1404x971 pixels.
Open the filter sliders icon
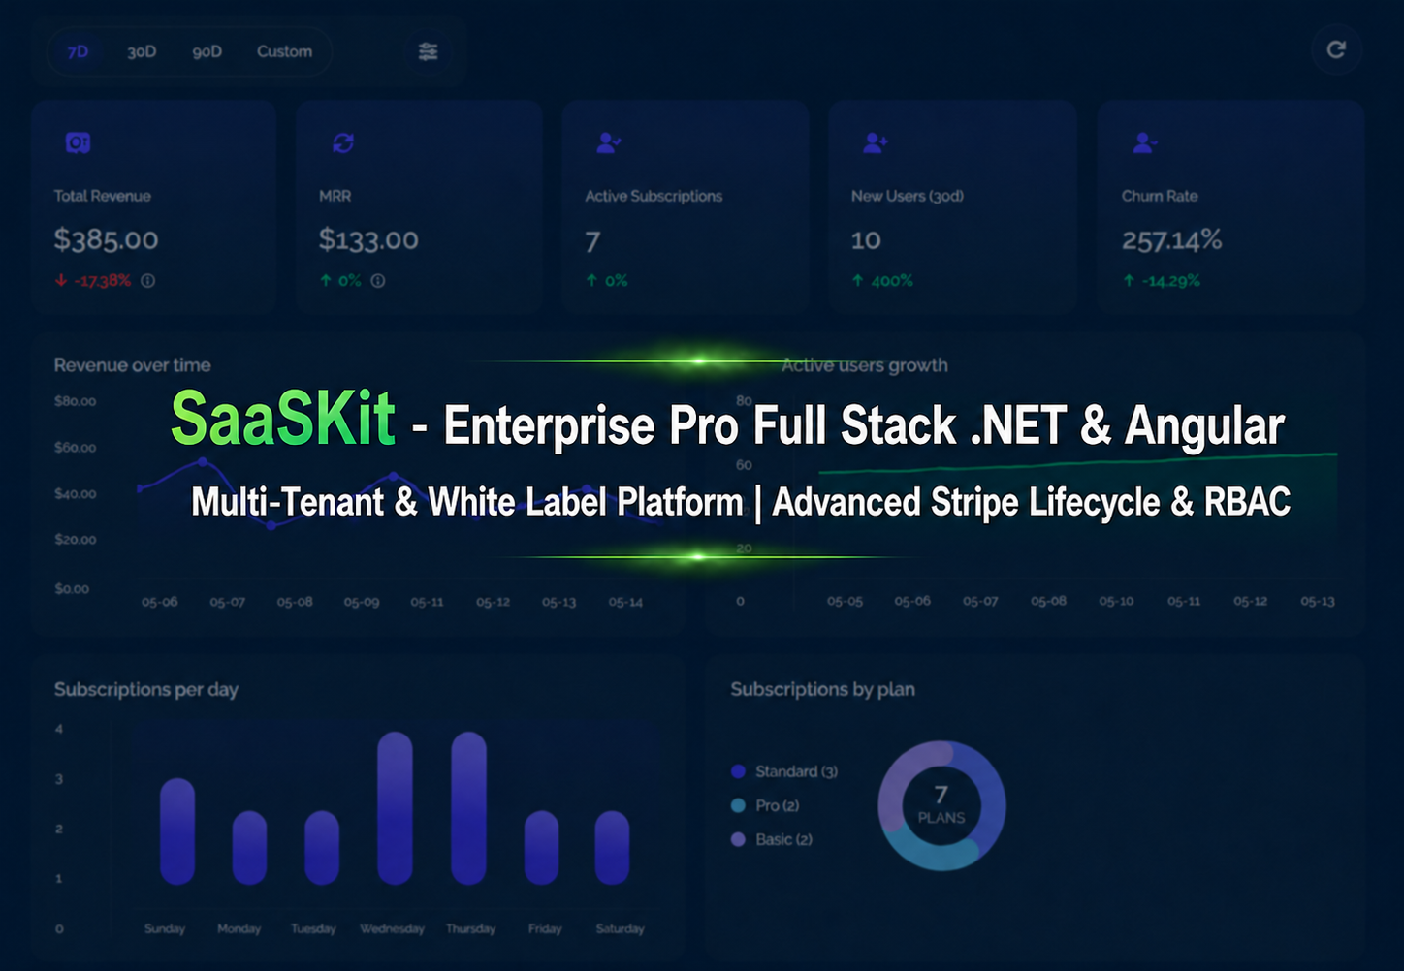click(x=428, y=51)
